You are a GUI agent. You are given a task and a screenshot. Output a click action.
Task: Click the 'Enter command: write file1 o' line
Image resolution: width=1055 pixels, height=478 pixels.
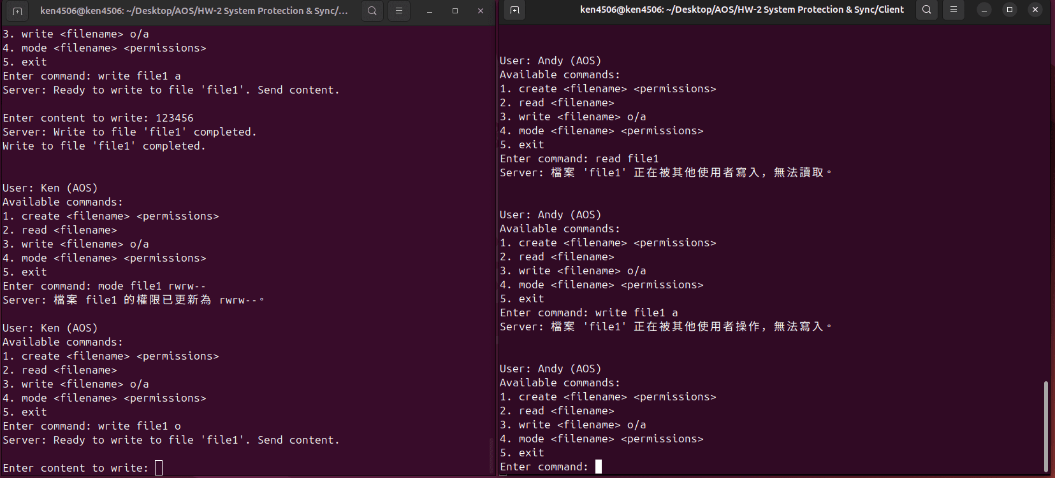coord(92,426)
